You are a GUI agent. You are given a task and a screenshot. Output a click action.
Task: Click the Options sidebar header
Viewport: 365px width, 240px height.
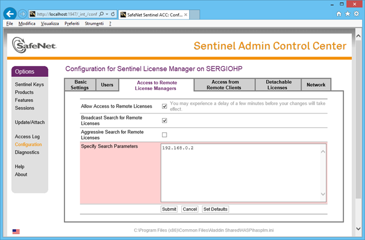coord(30,71)
